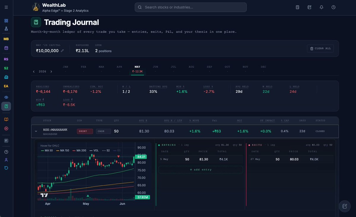Select the MAY month tab

coord(137,69)
